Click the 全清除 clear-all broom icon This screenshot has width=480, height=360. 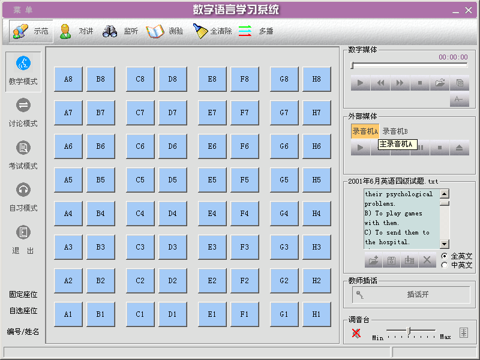coord(212,31)
